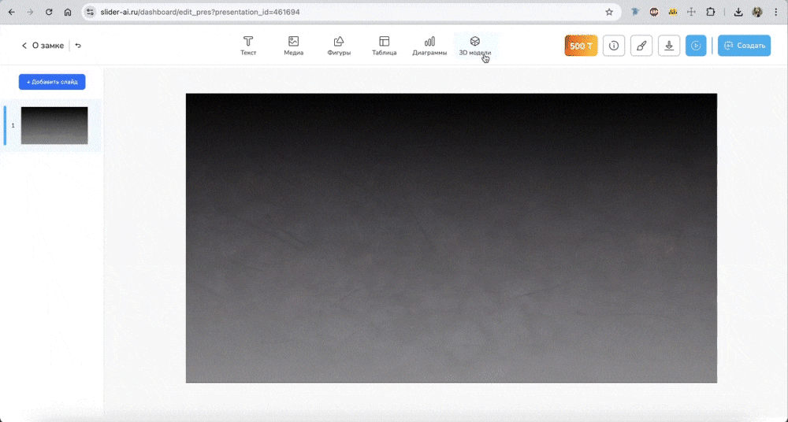Open the Медиа insert tool

(x=293, y=45)
